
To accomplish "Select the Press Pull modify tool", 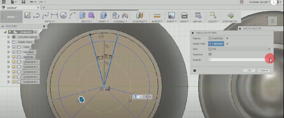I will click(x=103, y=15).
